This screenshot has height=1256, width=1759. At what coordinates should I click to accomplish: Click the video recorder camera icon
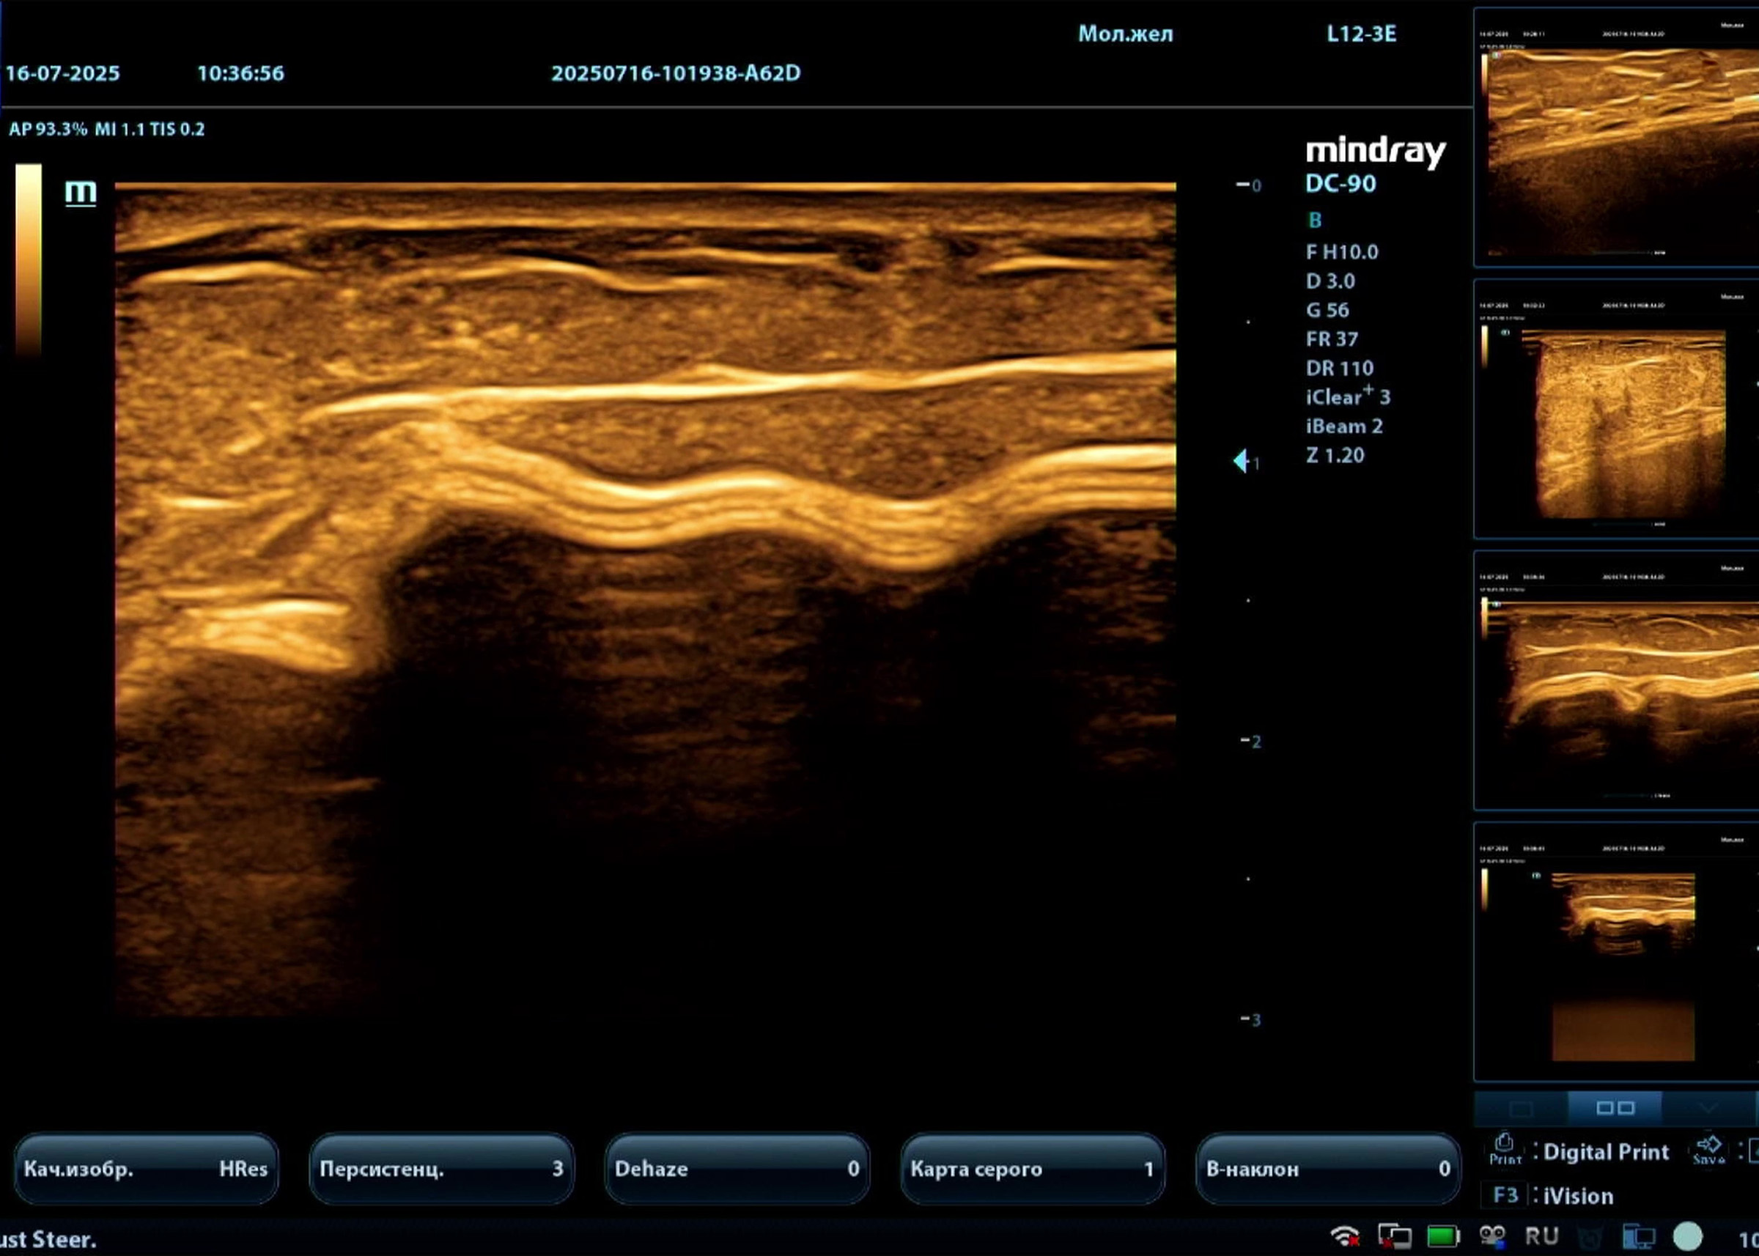point(1492,1236)
